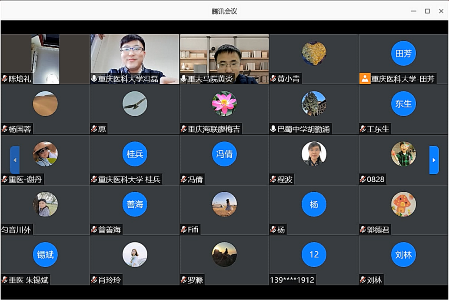The image size is (449, 300).
Task: Maximize the 腾讯会议 window
Action: (427, 11)
